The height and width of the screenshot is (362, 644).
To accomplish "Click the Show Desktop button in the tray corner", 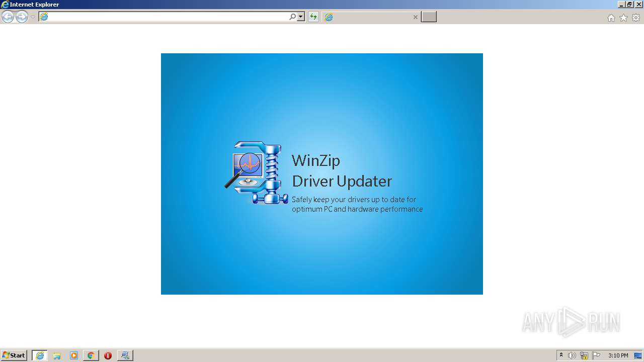I will [x=638, y=355].
